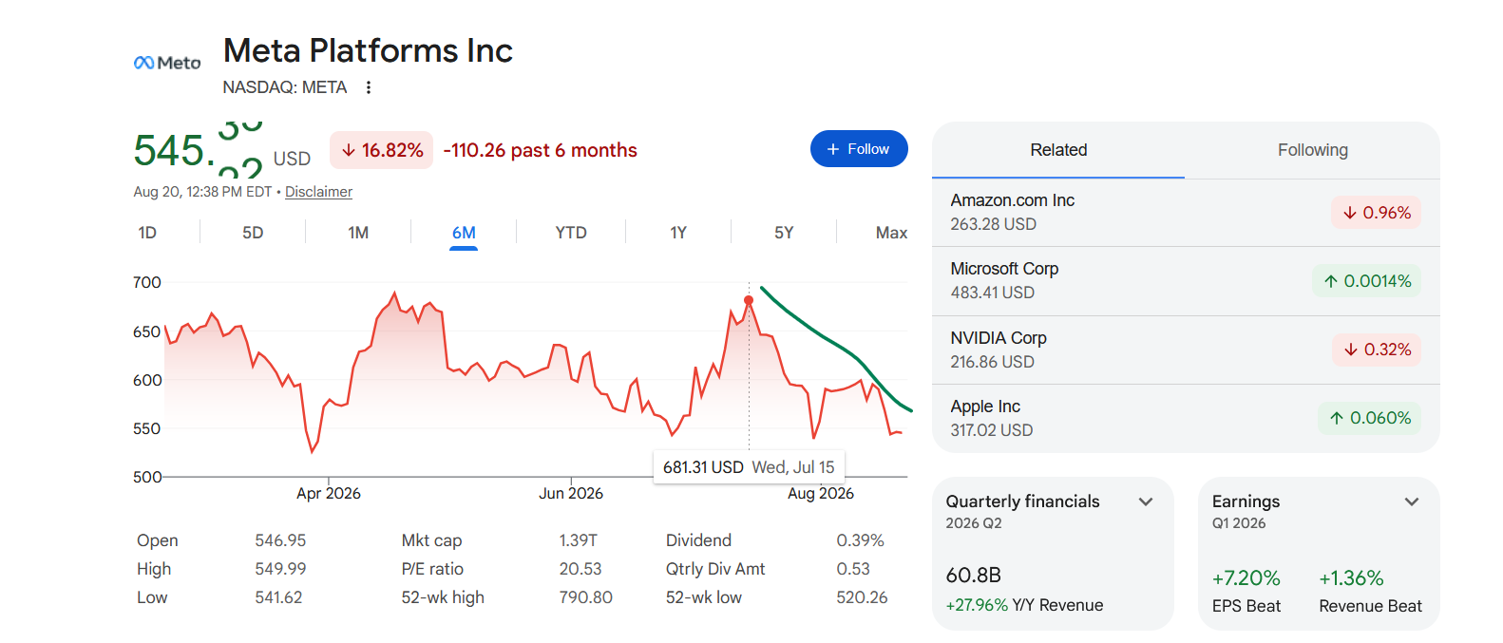Image resolution: width=1503 pixels, height=643 pixels.
Task: Click the Meta Platforms Inc title
Action: click(x=368, y=50)
